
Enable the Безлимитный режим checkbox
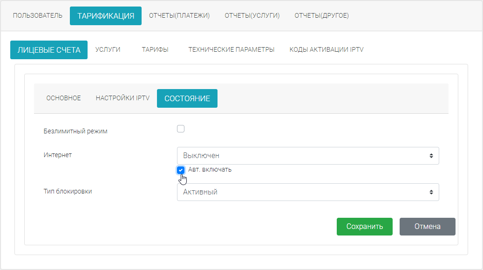(x=181, y=129)
